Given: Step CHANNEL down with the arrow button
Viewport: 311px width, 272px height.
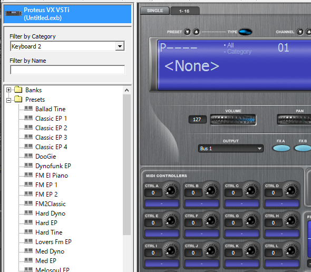Looking at the screenshot, I should (x=300, y=32).
